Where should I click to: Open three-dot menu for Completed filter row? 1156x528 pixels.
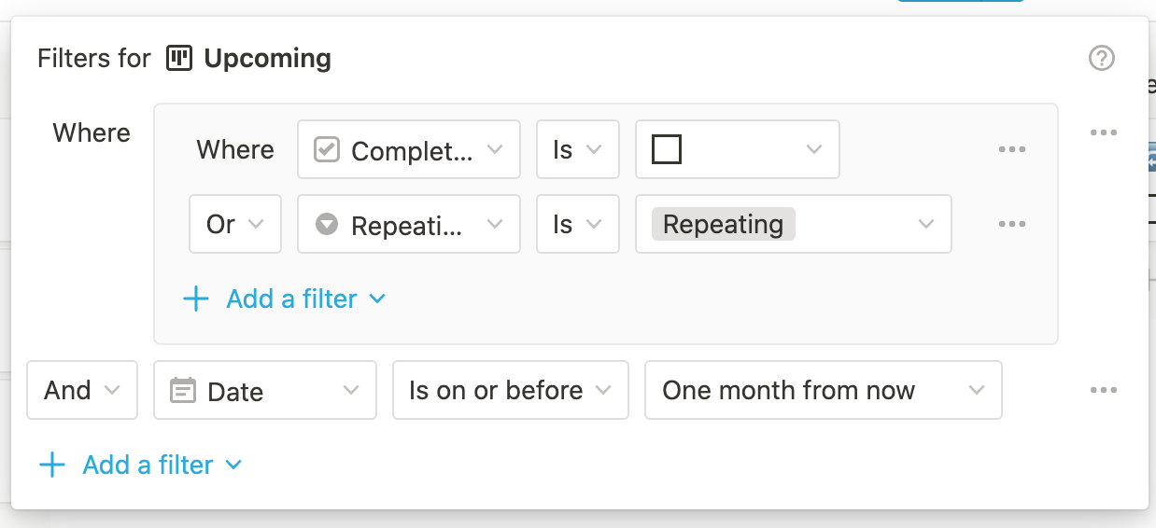coord(1012,149)
